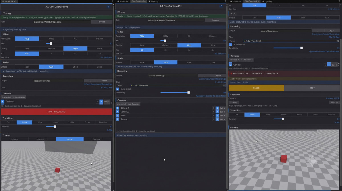Toggle Camera_1 enable box in left panel
The height and width of the screenshot is (191, 342).
[x=3, y=101]
